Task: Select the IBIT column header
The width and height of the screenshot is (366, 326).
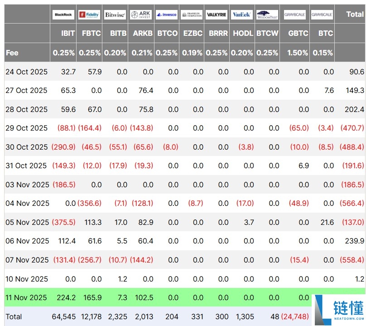Action: click(68, 33)
